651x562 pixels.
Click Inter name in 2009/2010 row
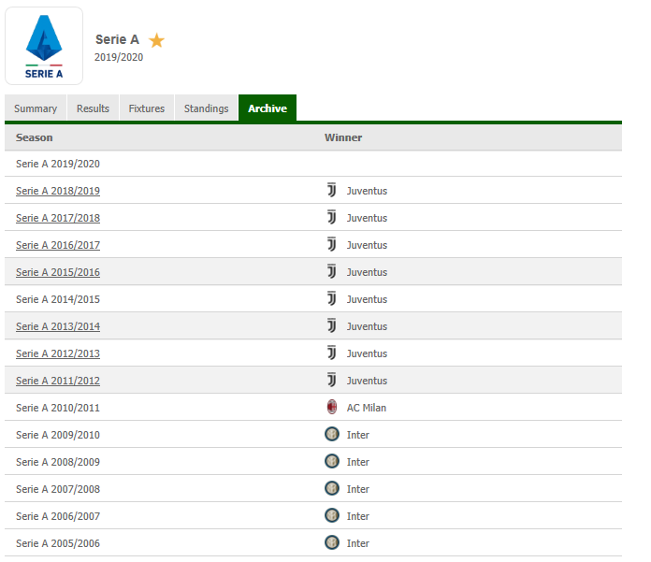pyautogui.click(x=358, y=435)
